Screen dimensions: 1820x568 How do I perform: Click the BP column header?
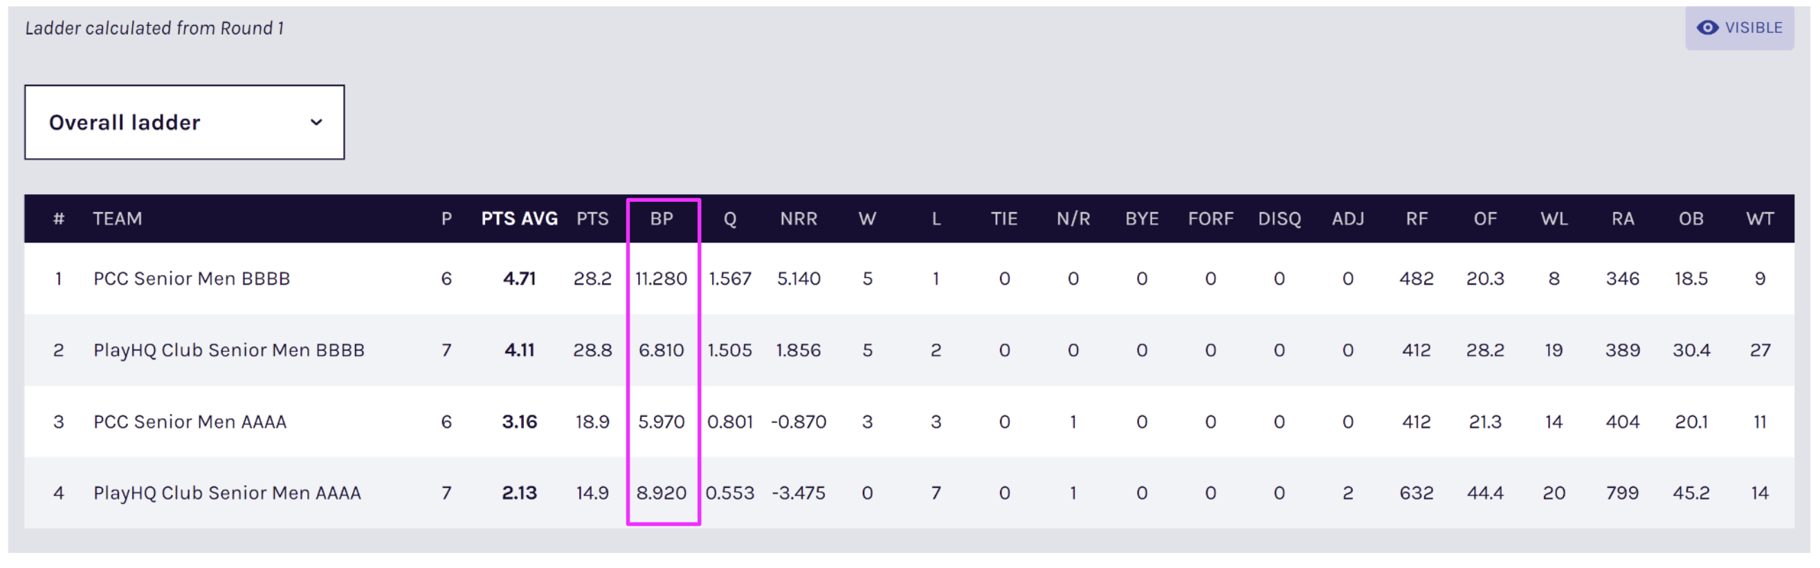(x=662, y=219)
